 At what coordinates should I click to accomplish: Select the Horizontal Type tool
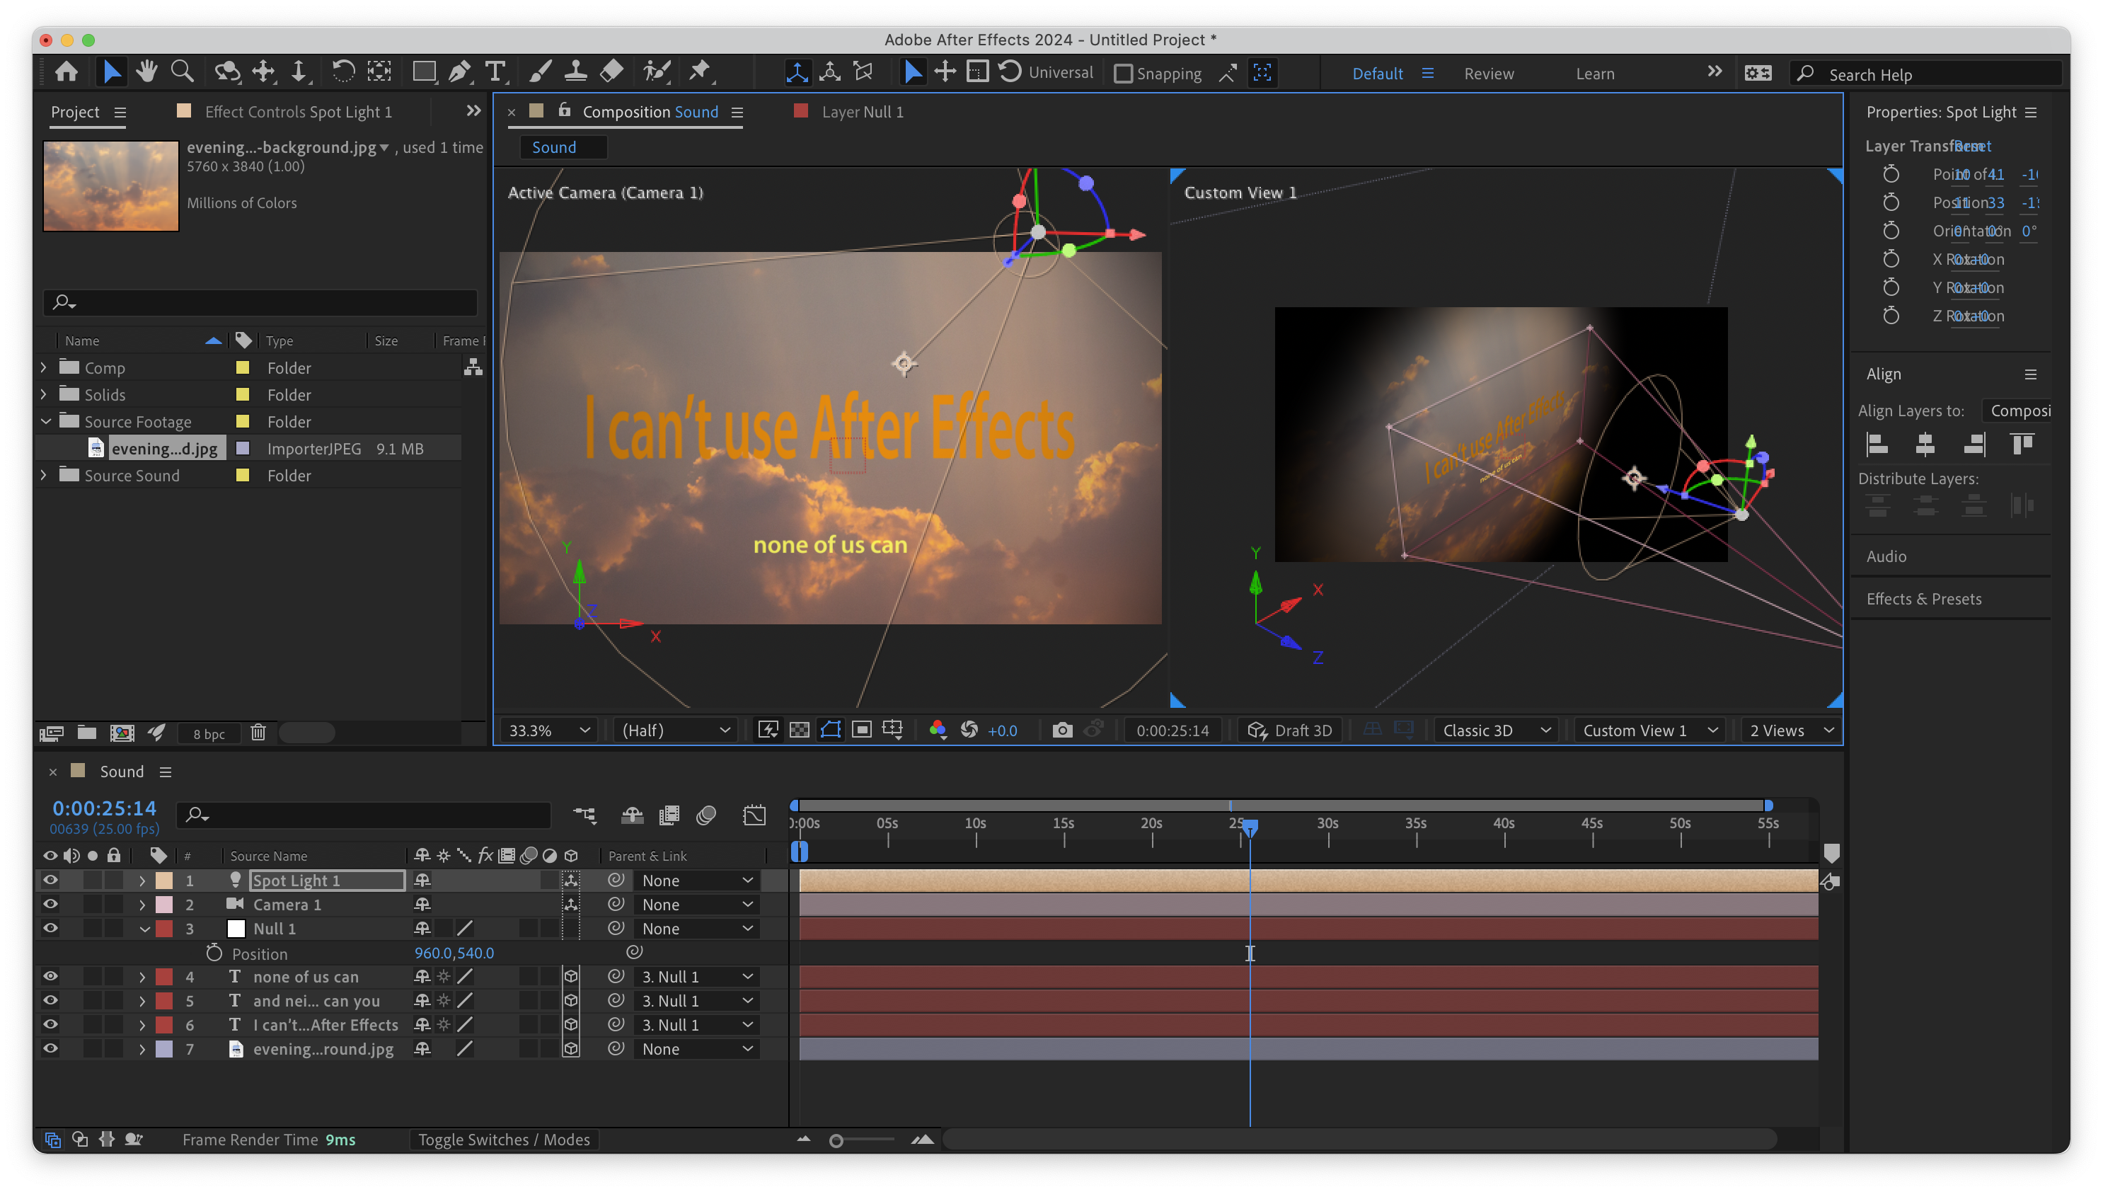click(495, 72)
